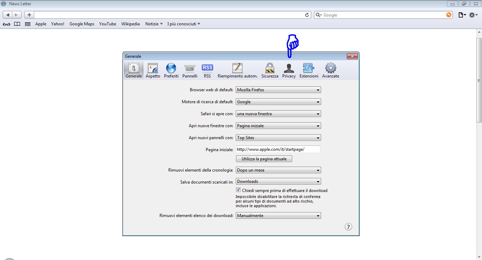Uncheck Chiedi sempre prima di effettuare download
The height and width of the screenshot is (260, 482).
tap(239, 190)
